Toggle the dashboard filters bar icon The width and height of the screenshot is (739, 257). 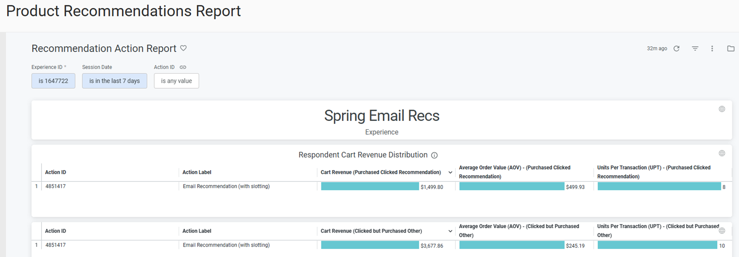[x=695, y=48]
